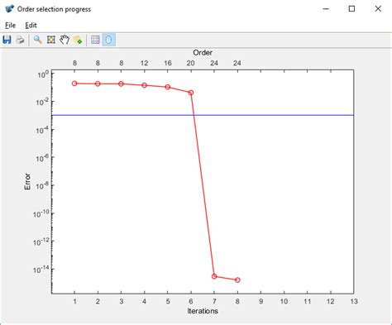The image size is (392, 325).
Task: Click the Print figure icon
Action: 20,40
